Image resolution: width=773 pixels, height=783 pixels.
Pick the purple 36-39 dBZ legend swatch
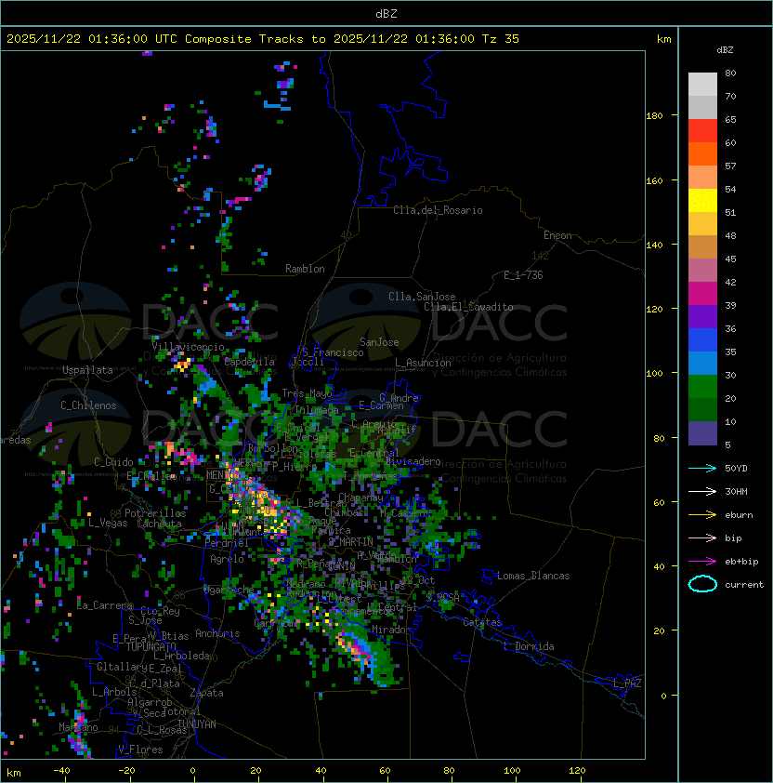702,316
